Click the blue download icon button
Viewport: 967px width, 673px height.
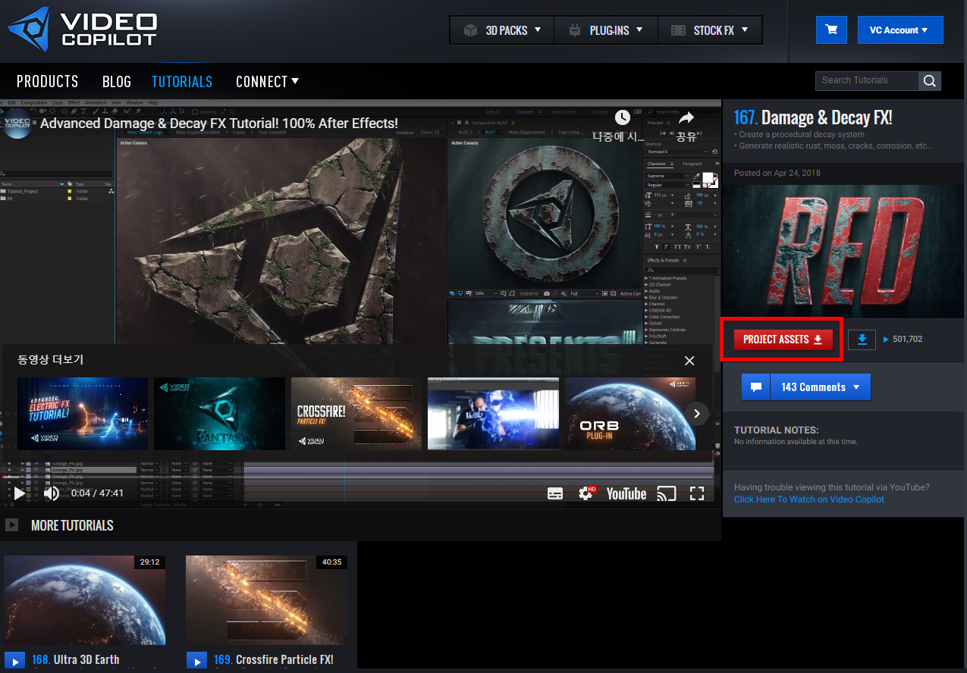tap(862, 340)
